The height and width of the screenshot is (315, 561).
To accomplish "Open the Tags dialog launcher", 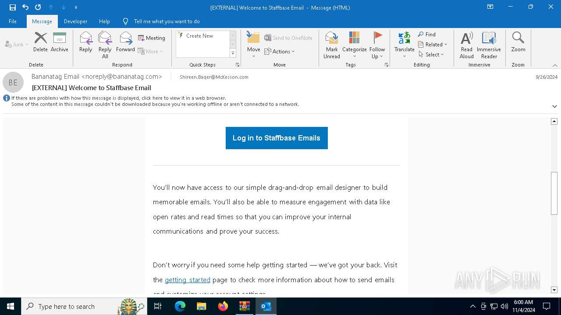I will pyautogui.click(x=387, y=65).
